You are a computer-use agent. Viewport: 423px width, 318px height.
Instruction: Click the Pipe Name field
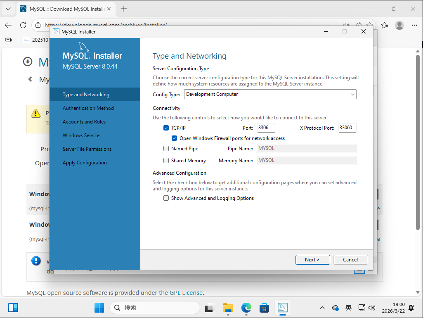tap(307, 149)
